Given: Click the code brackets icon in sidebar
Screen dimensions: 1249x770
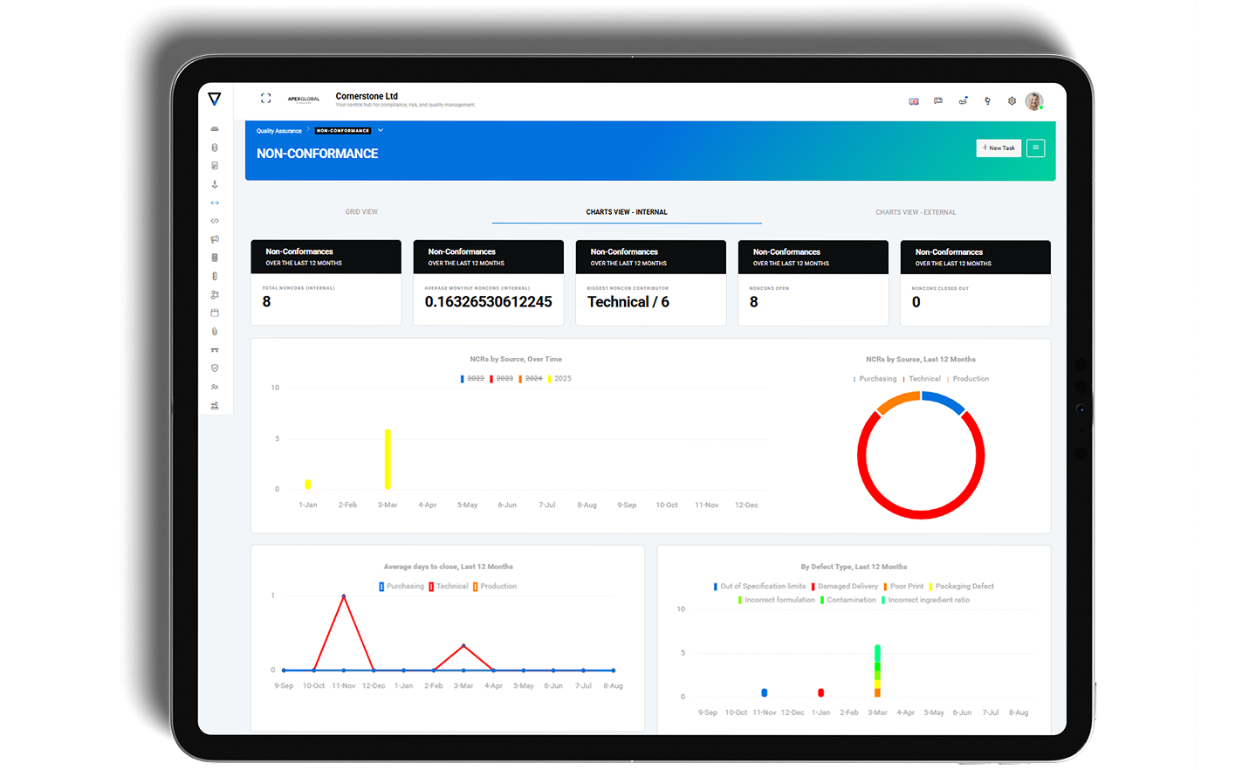Looking at the screenshot, I should 215,221.
